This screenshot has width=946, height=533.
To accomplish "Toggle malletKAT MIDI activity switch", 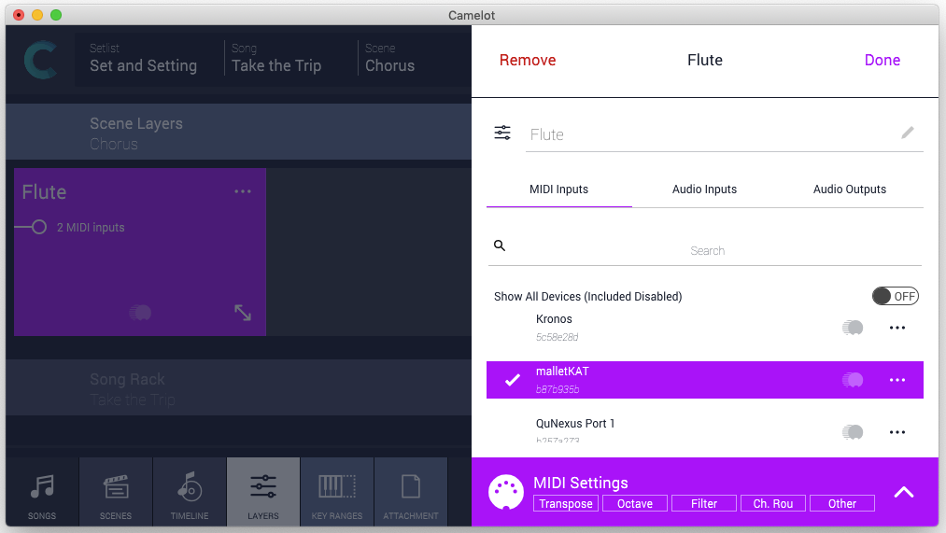I will [853, 380].
